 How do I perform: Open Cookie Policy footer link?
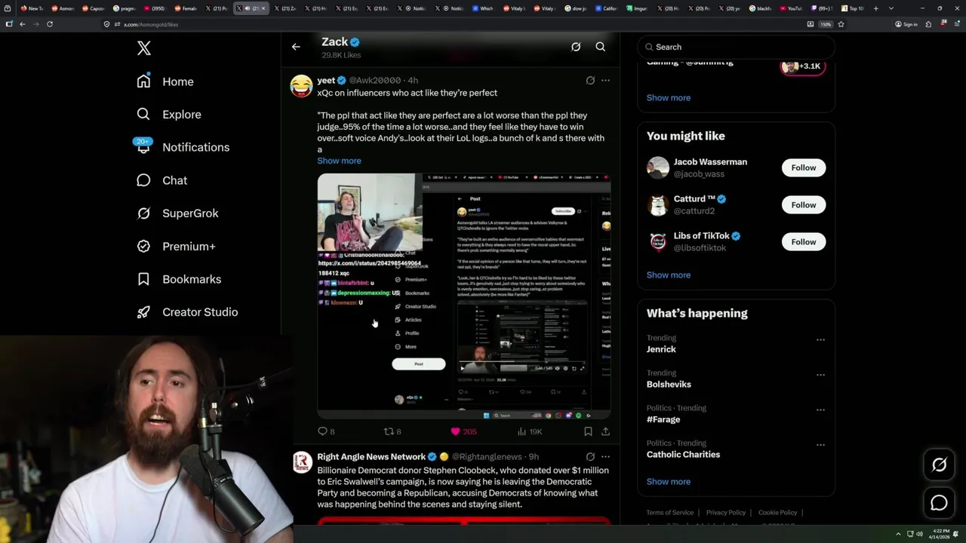tap(777, 513)
